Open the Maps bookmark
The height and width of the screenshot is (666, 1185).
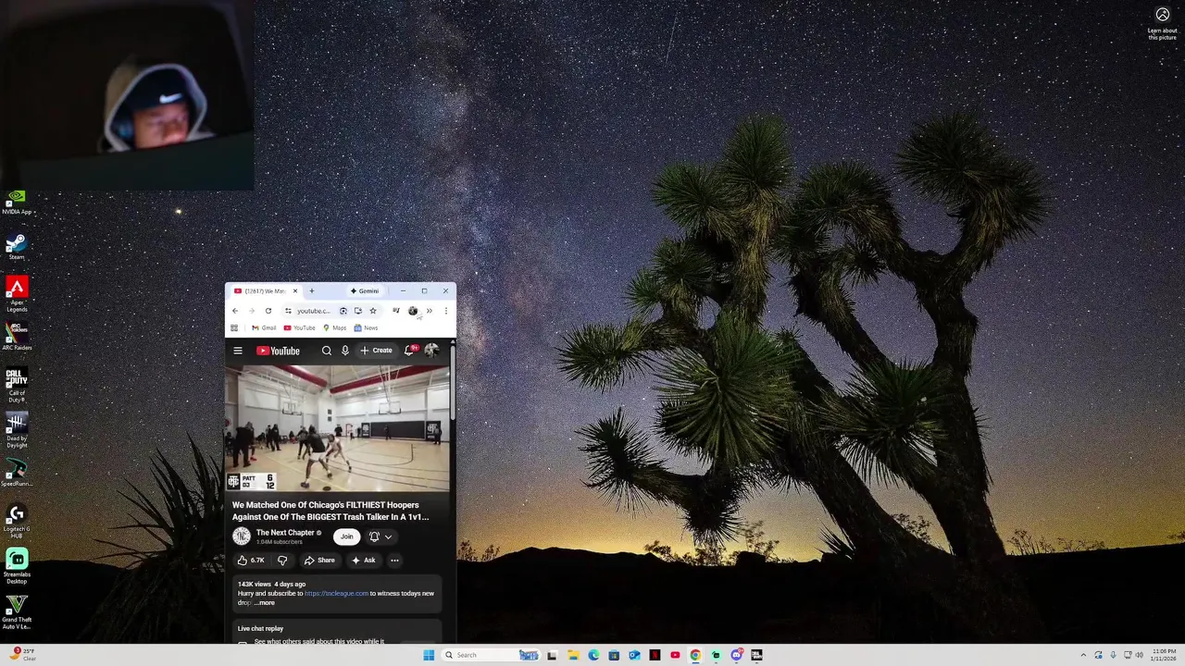[334, 327]
